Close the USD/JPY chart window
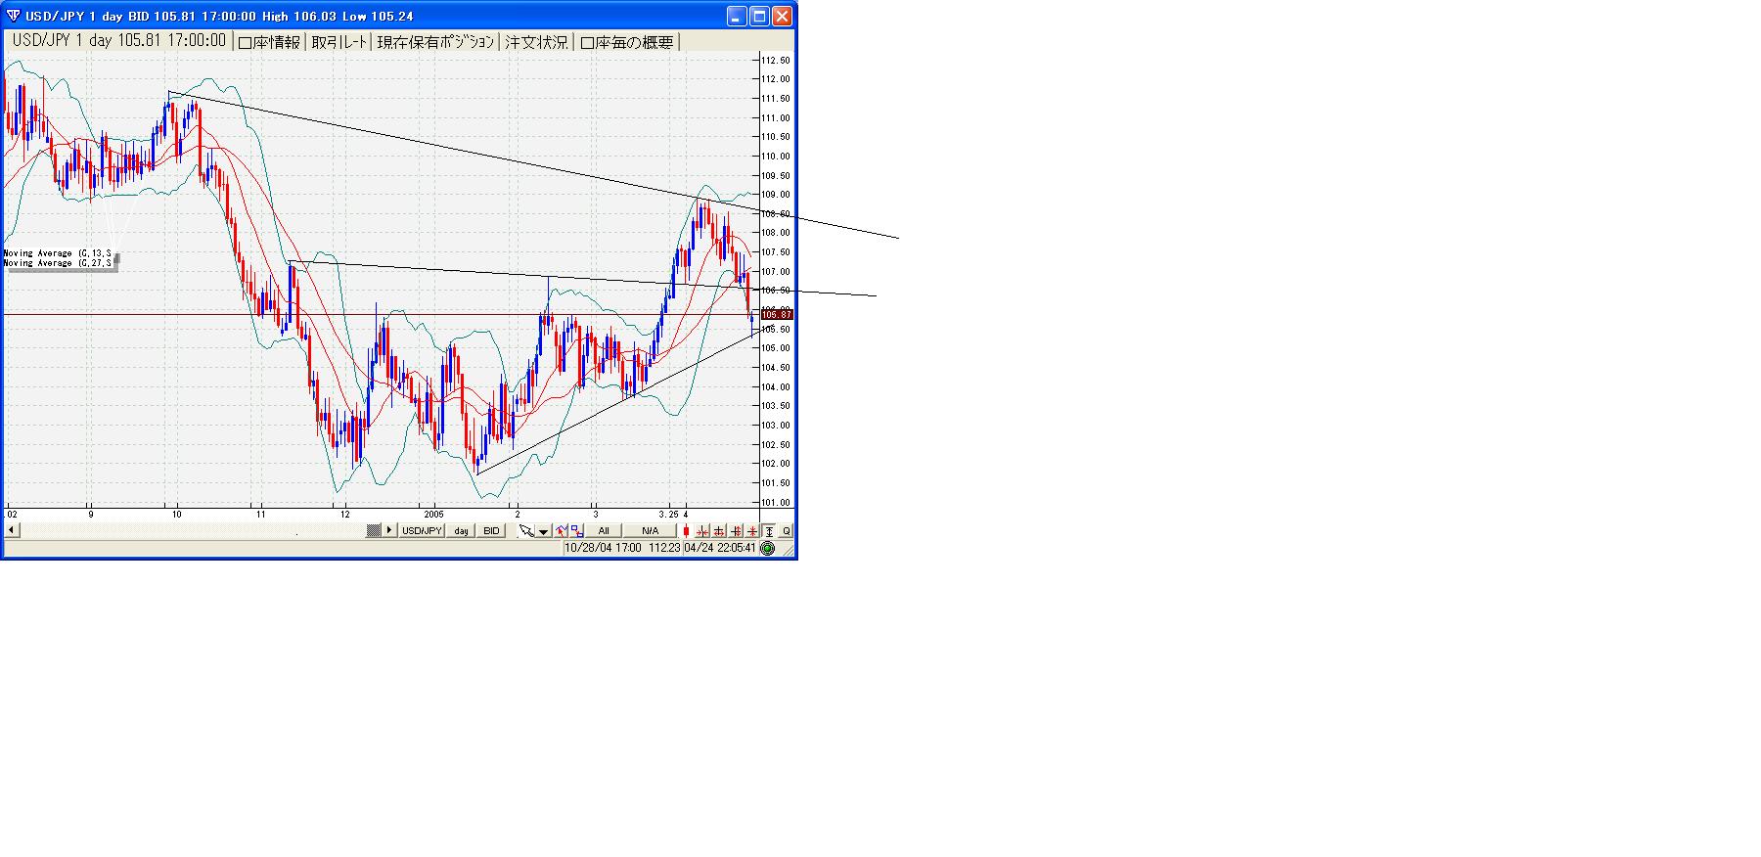The image size is (1761, 857). point(783,16)
